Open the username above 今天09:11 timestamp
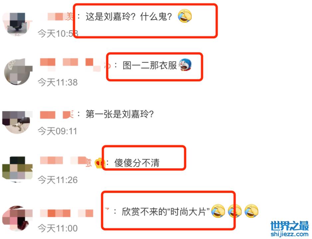This screenshot has width=312, height=239. (57, 115)
